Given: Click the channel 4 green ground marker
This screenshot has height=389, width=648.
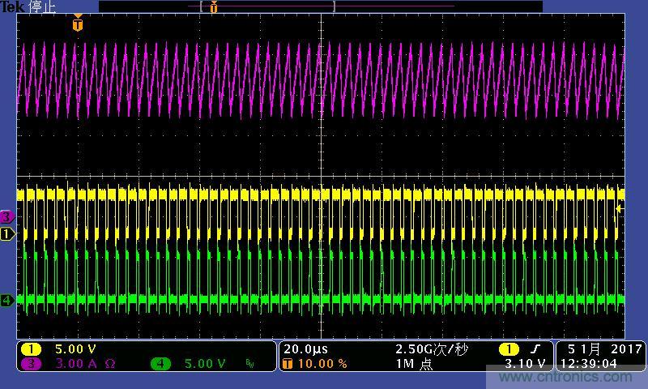Looking at the screenshot, I should [7, 301].
